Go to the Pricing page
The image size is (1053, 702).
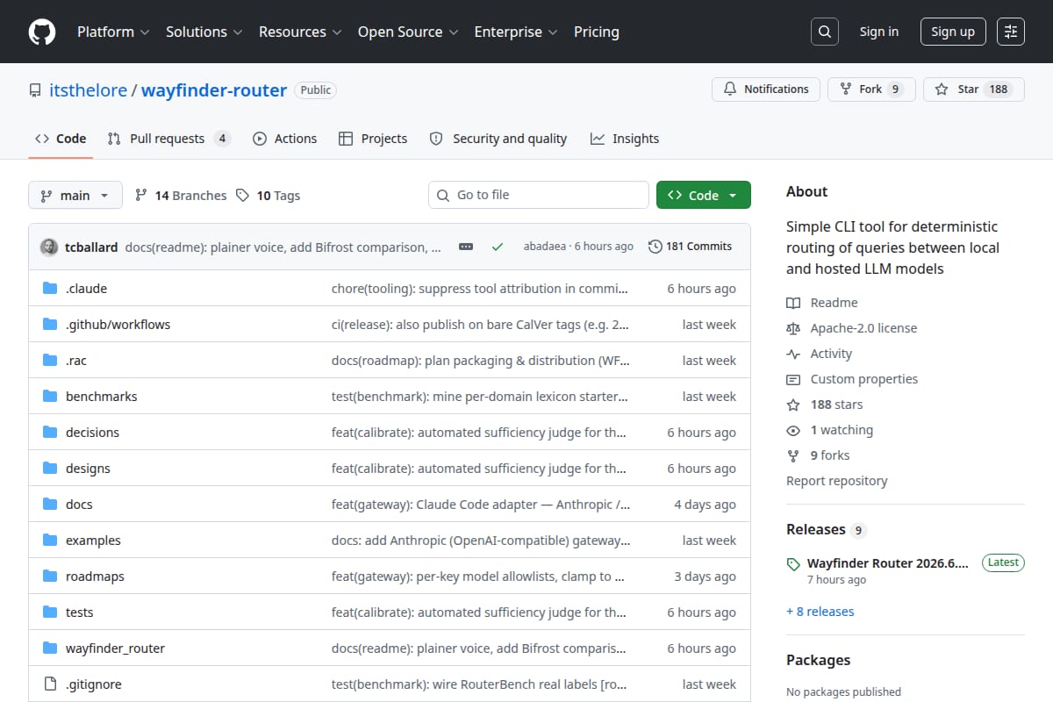coord(597,32)
